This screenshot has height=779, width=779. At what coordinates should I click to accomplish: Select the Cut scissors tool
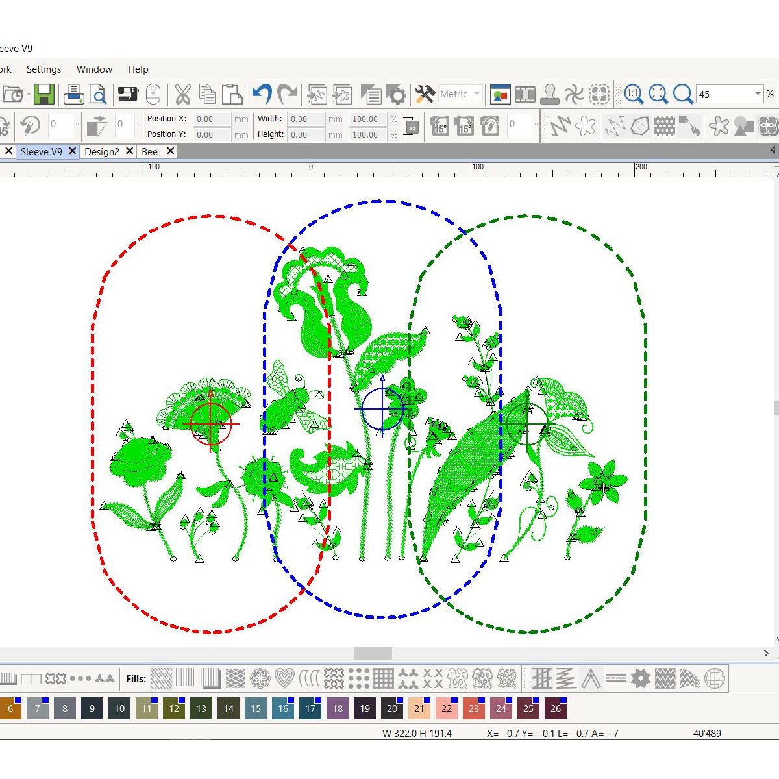[x=183, y=93]
